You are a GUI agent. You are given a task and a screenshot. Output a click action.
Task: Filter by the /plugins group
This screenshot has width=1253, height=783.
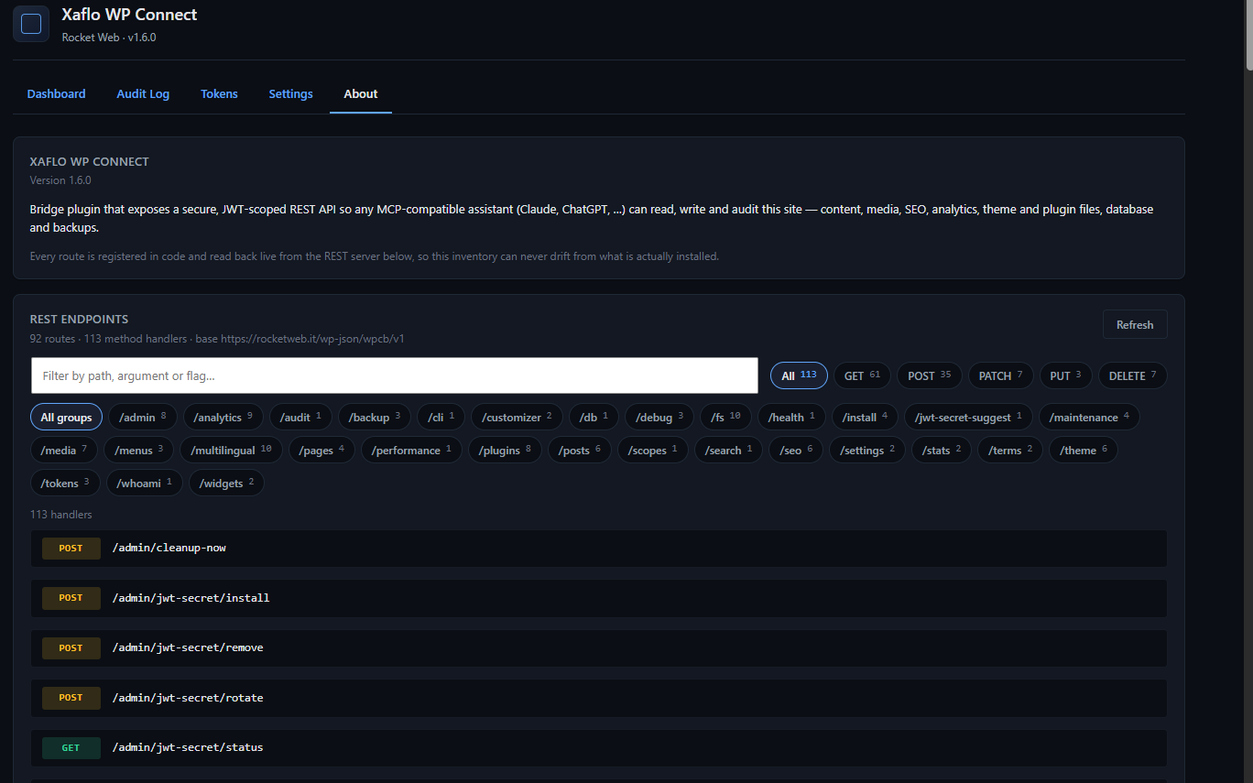click(505, 451)
